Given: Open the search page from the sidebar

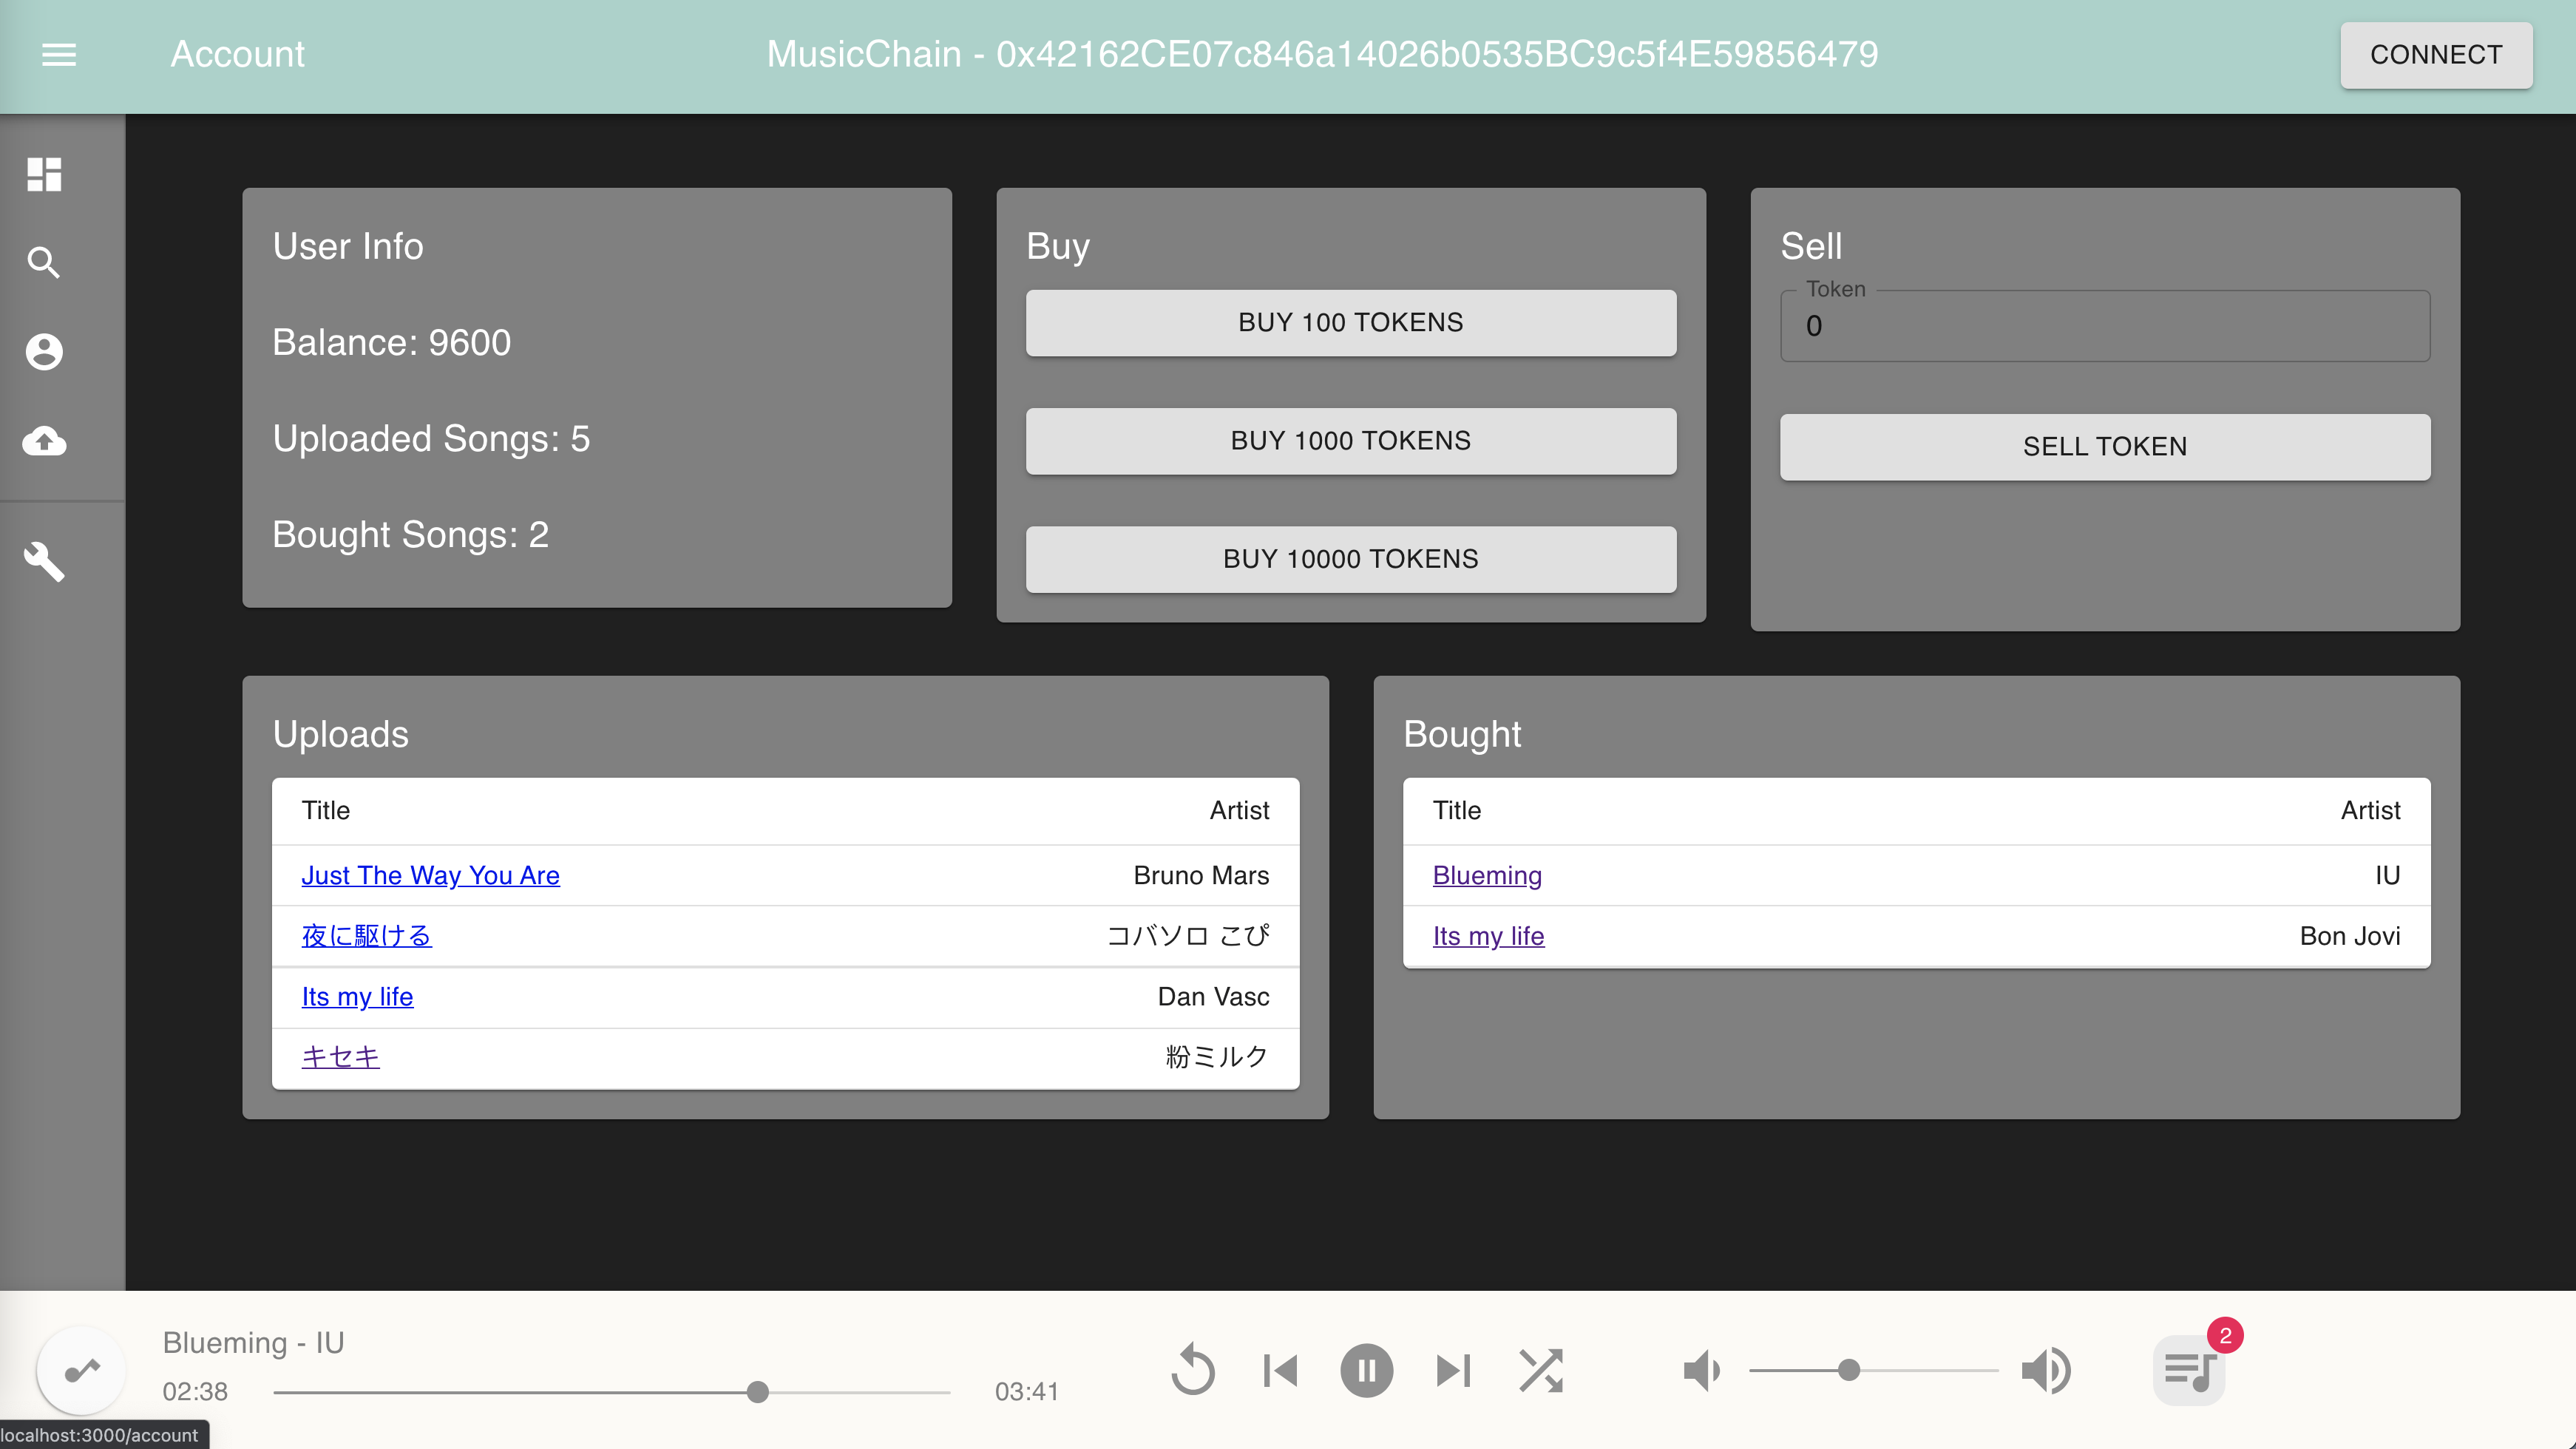Looking at the screenshot, I should 44,263.
